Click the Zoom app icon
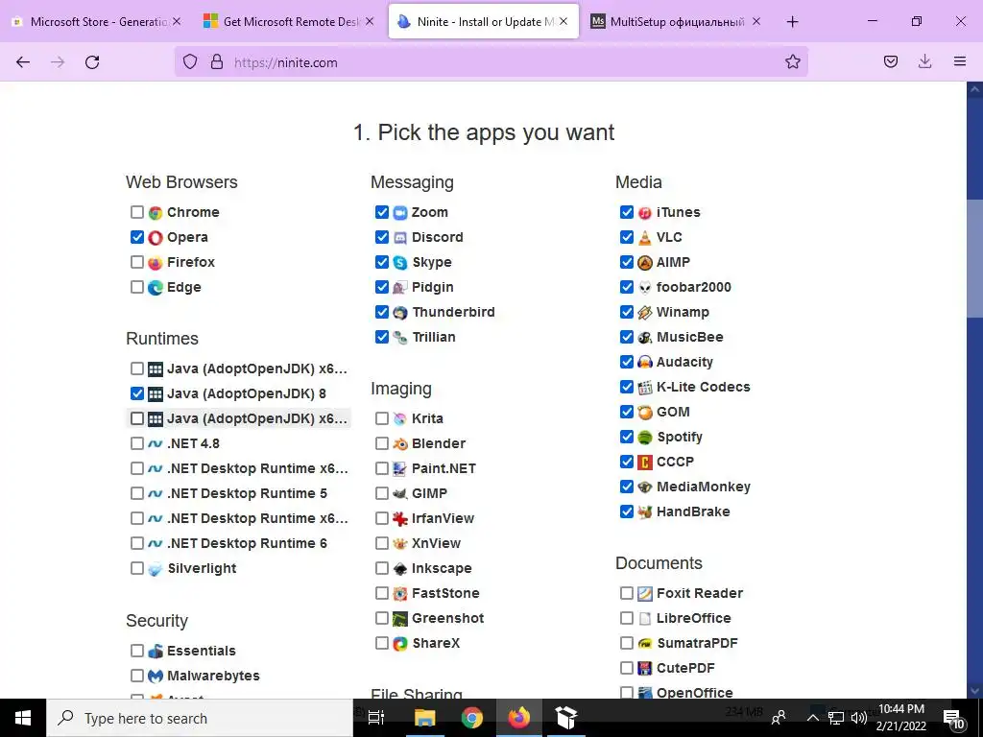The image size is (983, 737). click(400, 212)
